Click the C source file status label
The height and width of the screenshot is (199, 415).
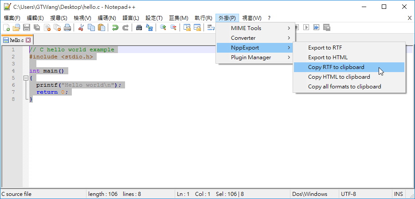tap(16, 194)
